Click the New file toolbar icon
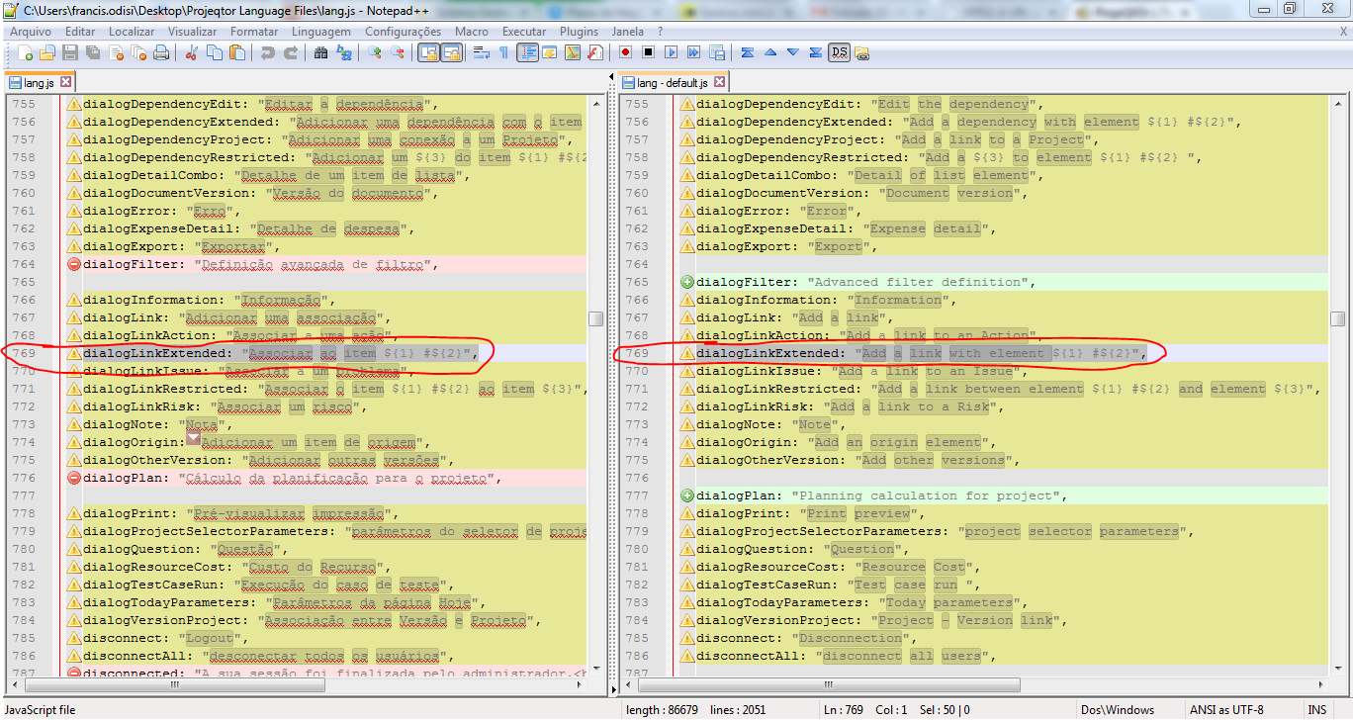Viewport: 1353px width, 720px height. 24,52
